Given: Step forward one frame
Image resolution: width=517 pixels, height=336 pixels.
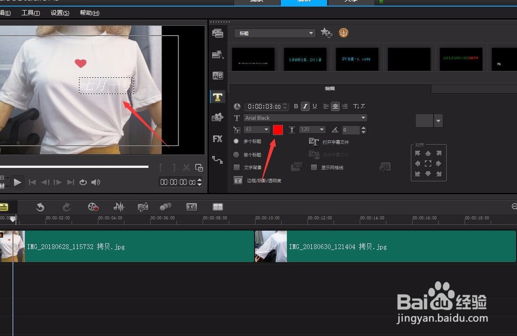Looking at the screenshot, I should coord(58,182).
